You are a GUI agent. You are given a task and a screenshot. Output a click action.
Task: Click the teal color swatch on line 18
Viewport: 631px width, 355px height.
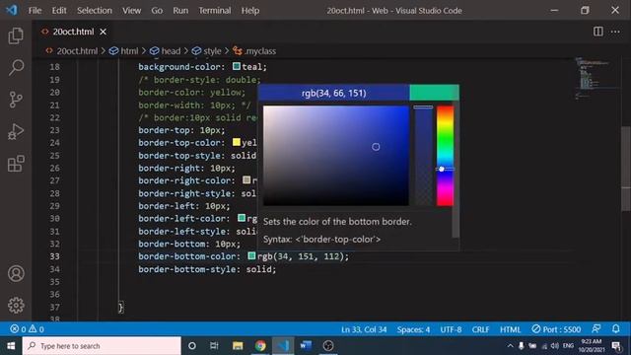tap(237, 66)
